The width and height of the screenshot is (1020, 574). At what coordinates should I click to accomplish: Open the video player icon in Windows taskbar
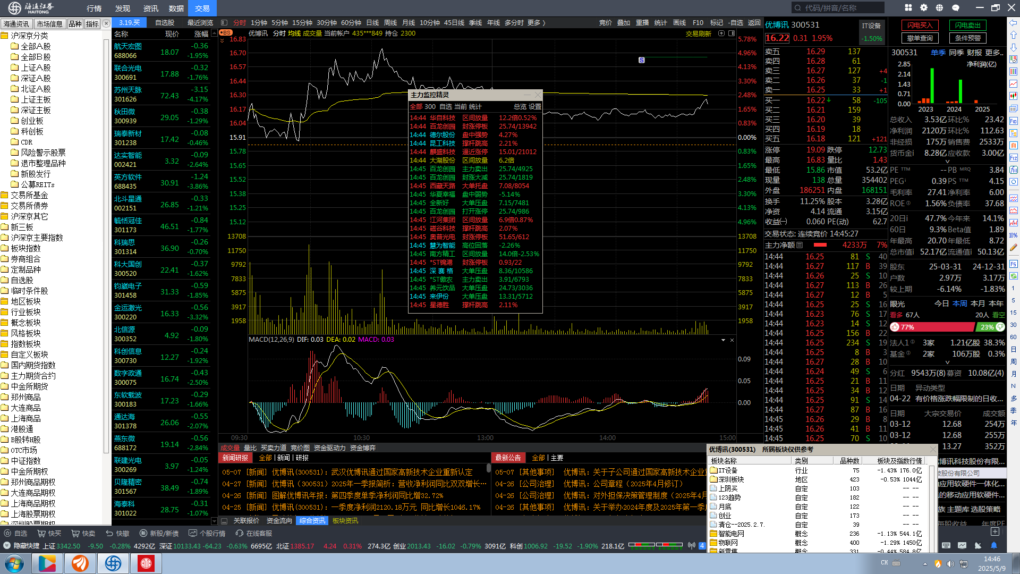tap(47, 563)
